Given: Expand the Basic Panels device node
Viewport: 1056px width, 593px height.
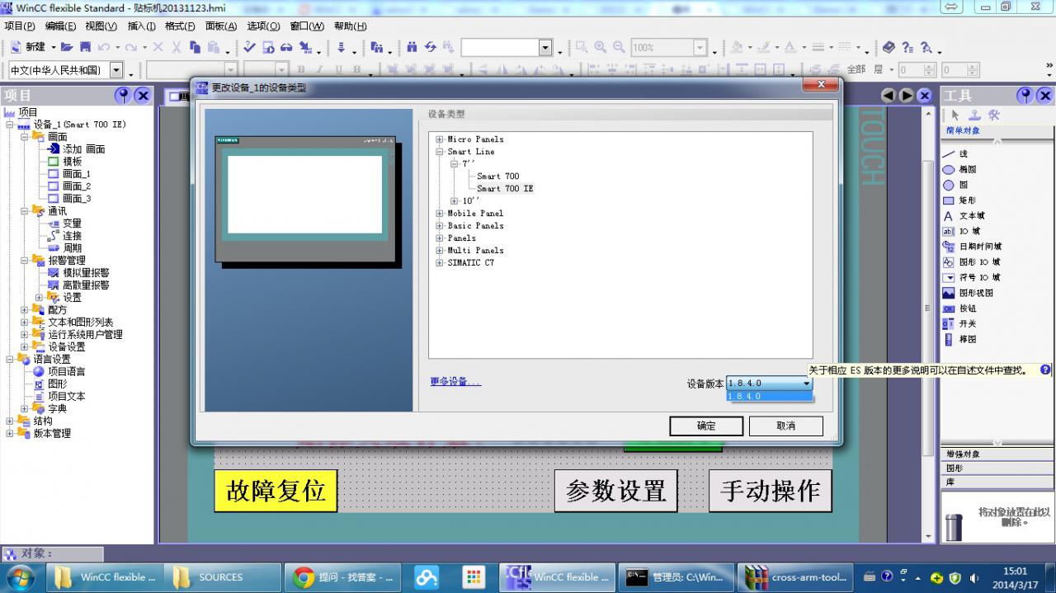Looking at the screenshot, I should [440, 226].
